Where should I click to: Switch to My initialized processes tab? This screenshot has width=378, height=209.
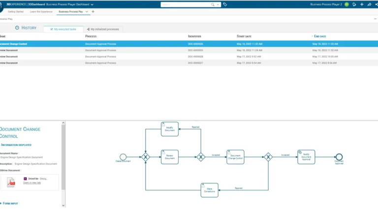click(103, 29)
